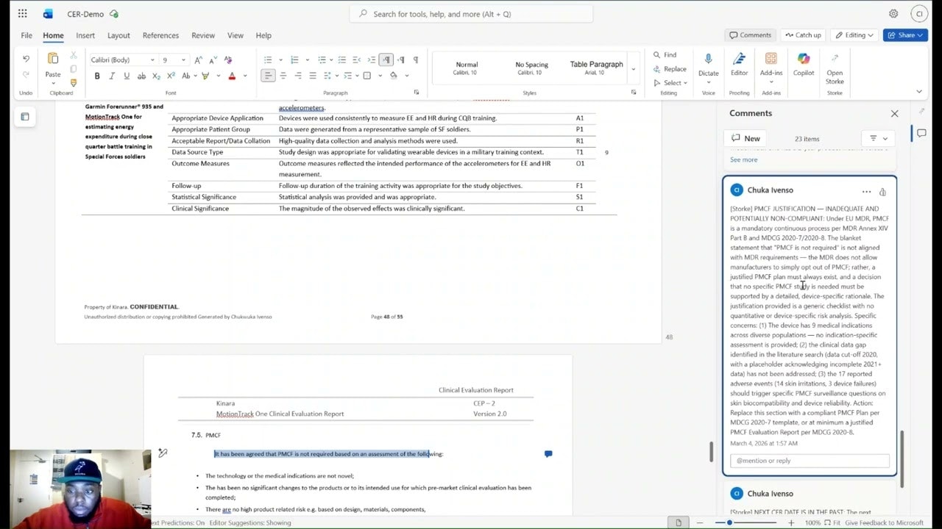Click the See more link
Viewport: 942px width, 529px height.
(x=743, y=159)
